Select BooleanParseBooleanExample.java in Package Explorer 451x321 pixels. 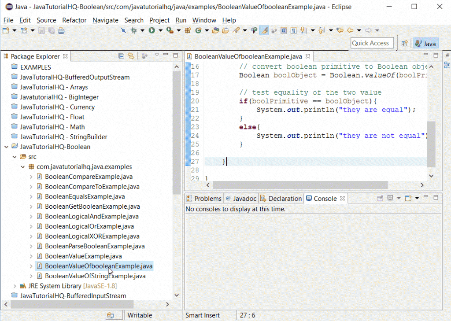(x=95, y=246)
